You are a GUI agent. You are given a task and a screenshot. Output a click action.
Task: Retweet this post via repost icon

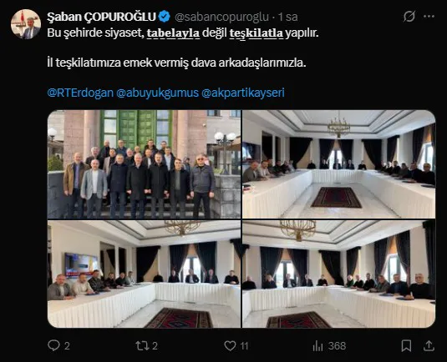tap(142, 345)
